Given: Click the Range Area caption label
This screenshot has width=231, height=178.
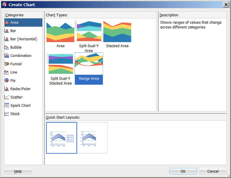Looking at the screenshot, I should pyautogui.click(x=89, y=79).
